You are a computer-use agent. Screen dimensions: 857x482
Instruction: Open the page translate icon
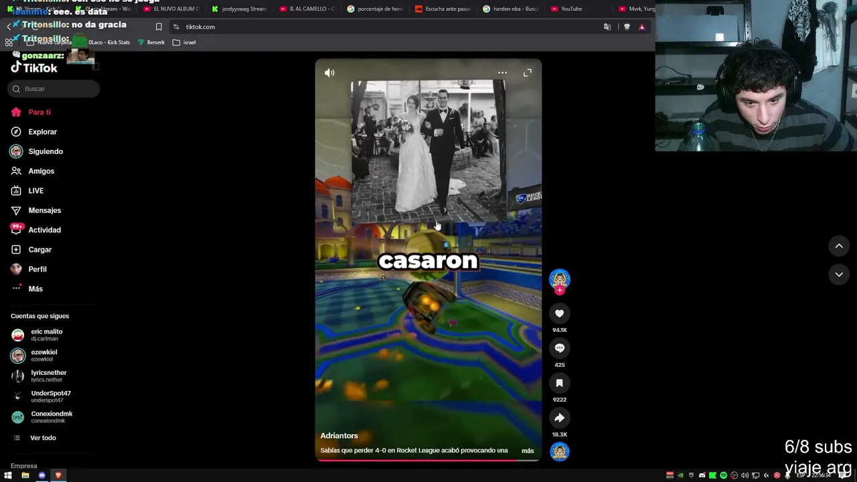pos(607,27)
